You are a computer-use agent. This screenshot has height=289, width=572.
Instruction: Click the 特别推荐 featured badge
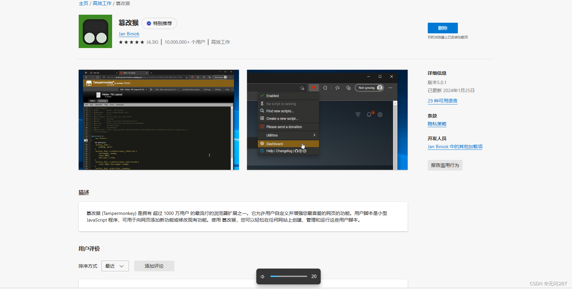(159, 23)
